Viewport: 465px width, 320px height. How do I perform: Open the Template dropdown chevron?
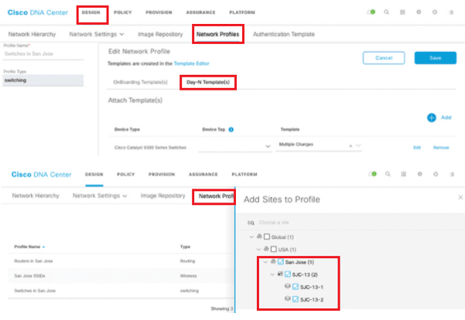358,145
